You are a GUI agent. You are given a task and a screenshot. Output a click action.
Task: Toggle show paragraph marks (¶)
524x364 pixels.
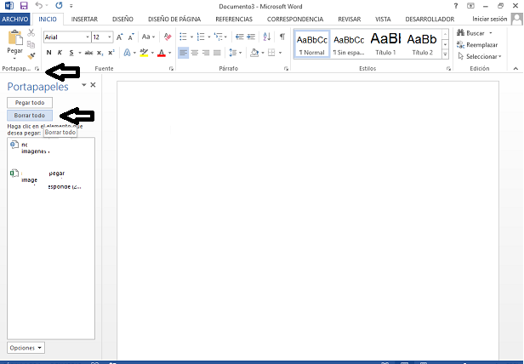tap(282, 37)
